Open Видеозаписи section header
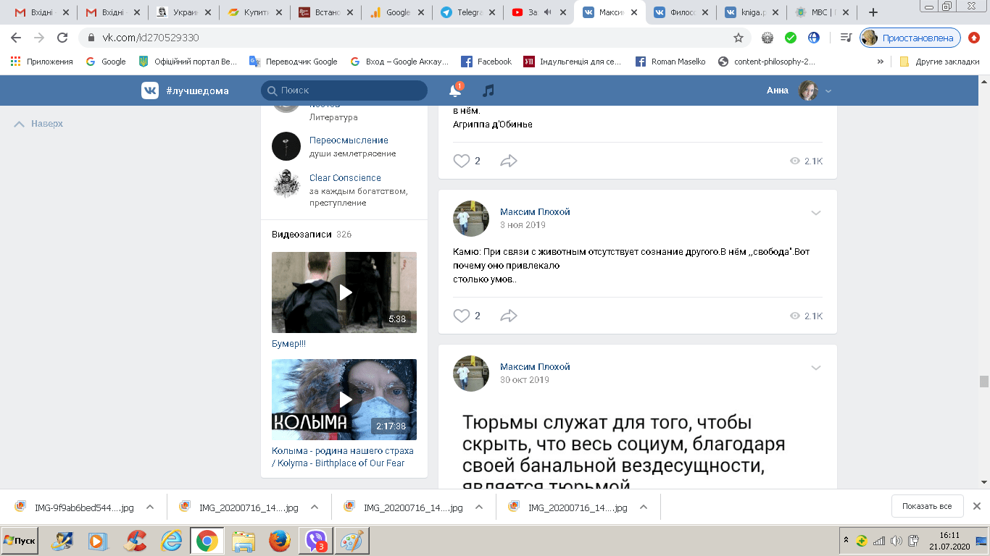 coord(301,235)
